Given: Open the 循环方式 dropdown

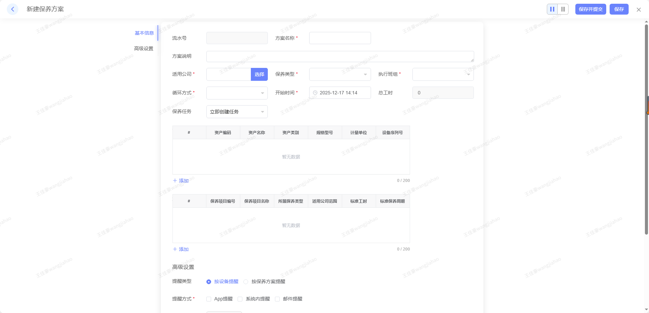Looking at the screenshot, I should (x=237, y=93).
